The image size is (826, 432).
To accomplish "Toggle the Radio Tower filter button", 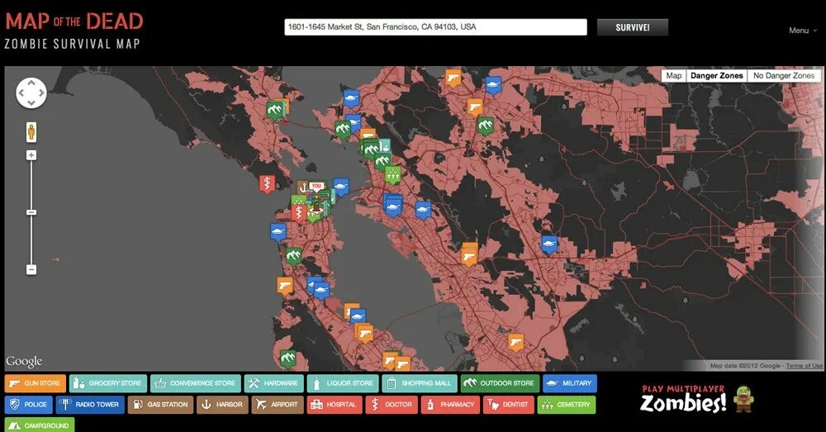I will [x=90, y=405].
